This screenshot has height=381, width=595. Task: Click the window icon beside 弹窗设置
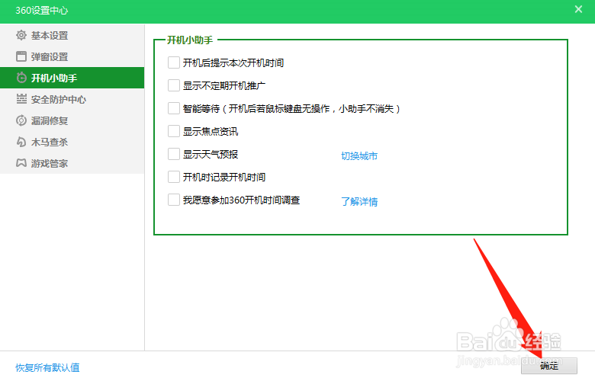tap(21, 56)
